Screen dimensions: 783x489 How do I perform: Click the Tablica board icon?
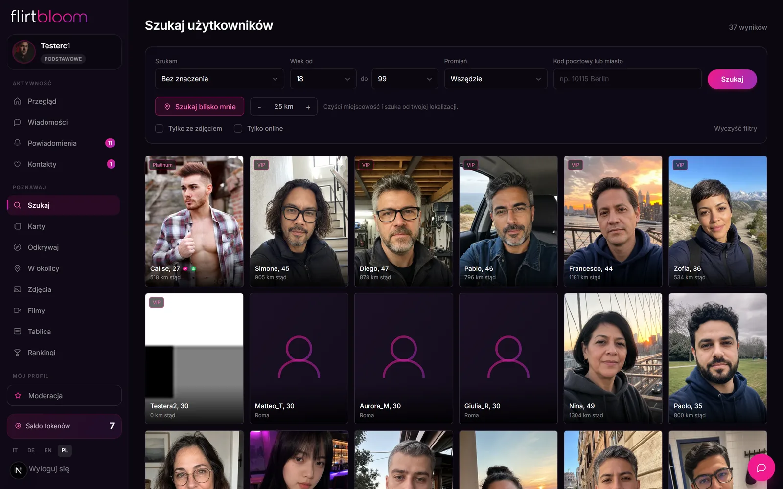coord(18,332)
